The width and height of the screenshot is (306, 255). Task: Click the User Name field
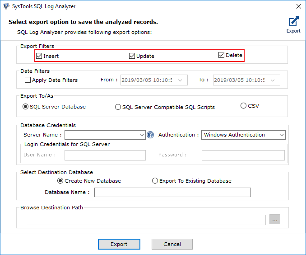pyautogui.click(x=105, y=155)
